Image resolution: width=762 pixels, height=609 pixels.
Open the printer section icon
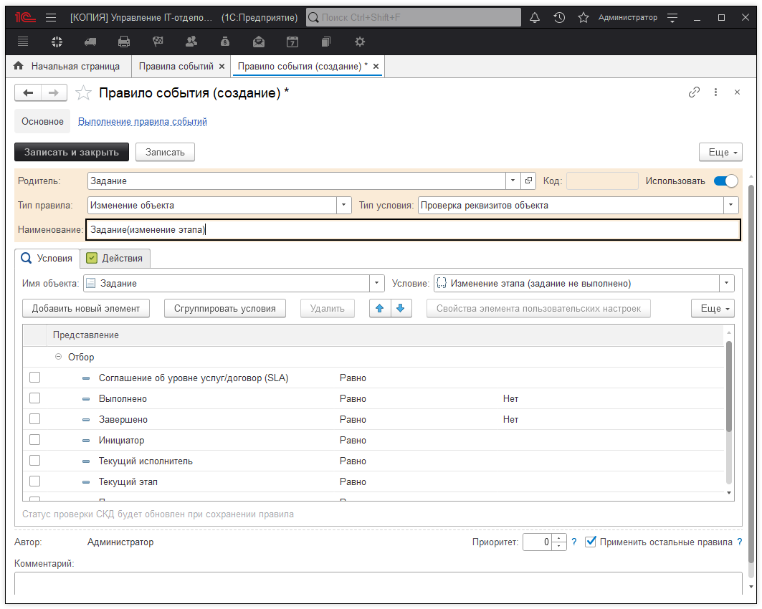pos(124,42)
